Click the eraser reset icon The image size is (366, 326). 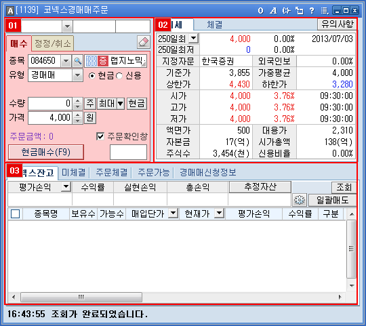point(143,42)
